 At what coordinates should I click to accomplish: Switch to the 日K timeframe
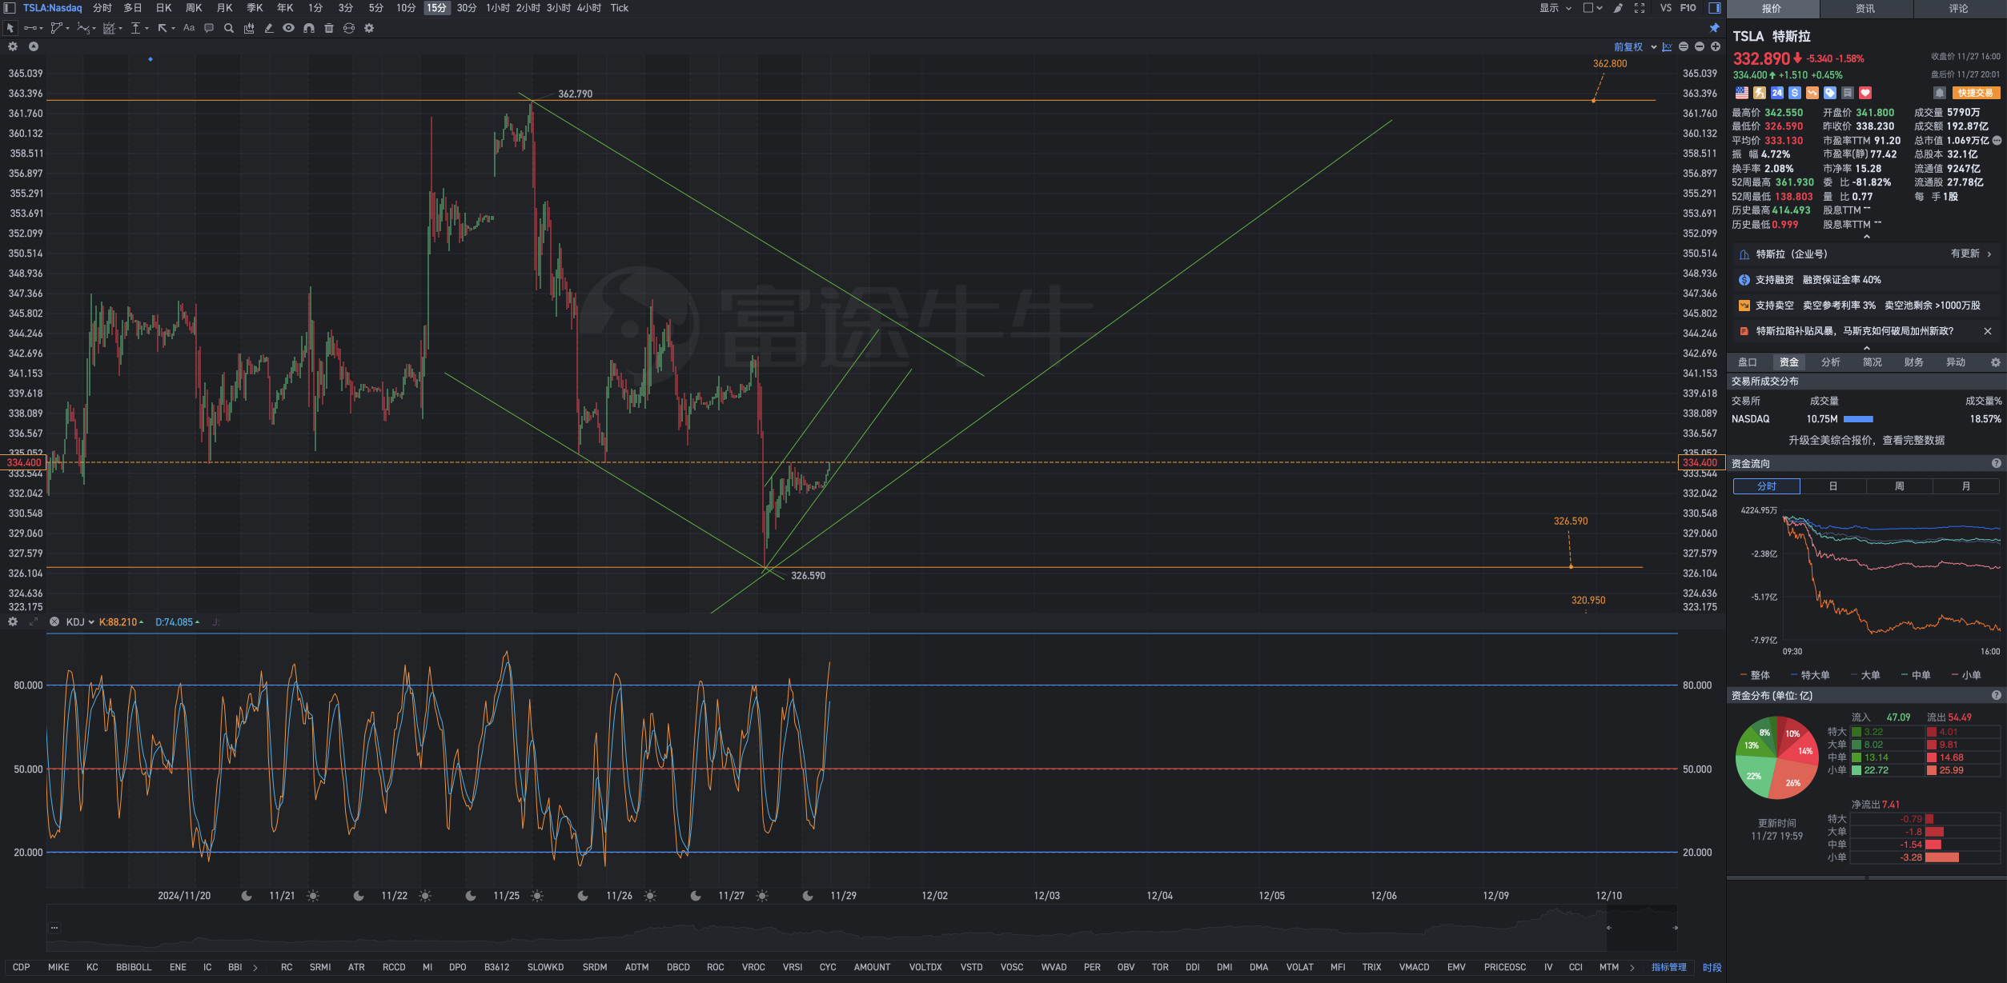tap(163, 8)
